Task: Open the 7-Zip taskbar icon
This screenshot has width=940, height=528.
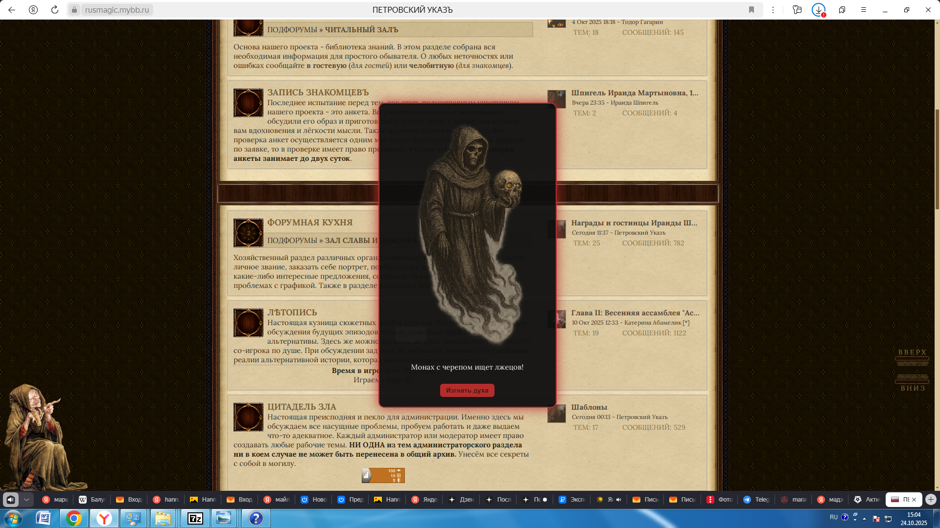Action: (x=195, y=518)
